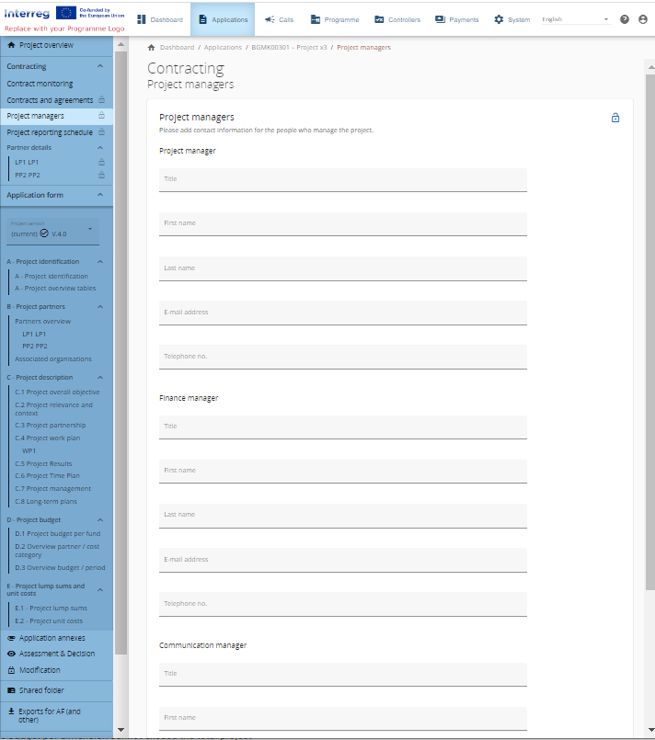Click the help question mark icon
This screenshot has height=740, width=655.
click(625, 19)
